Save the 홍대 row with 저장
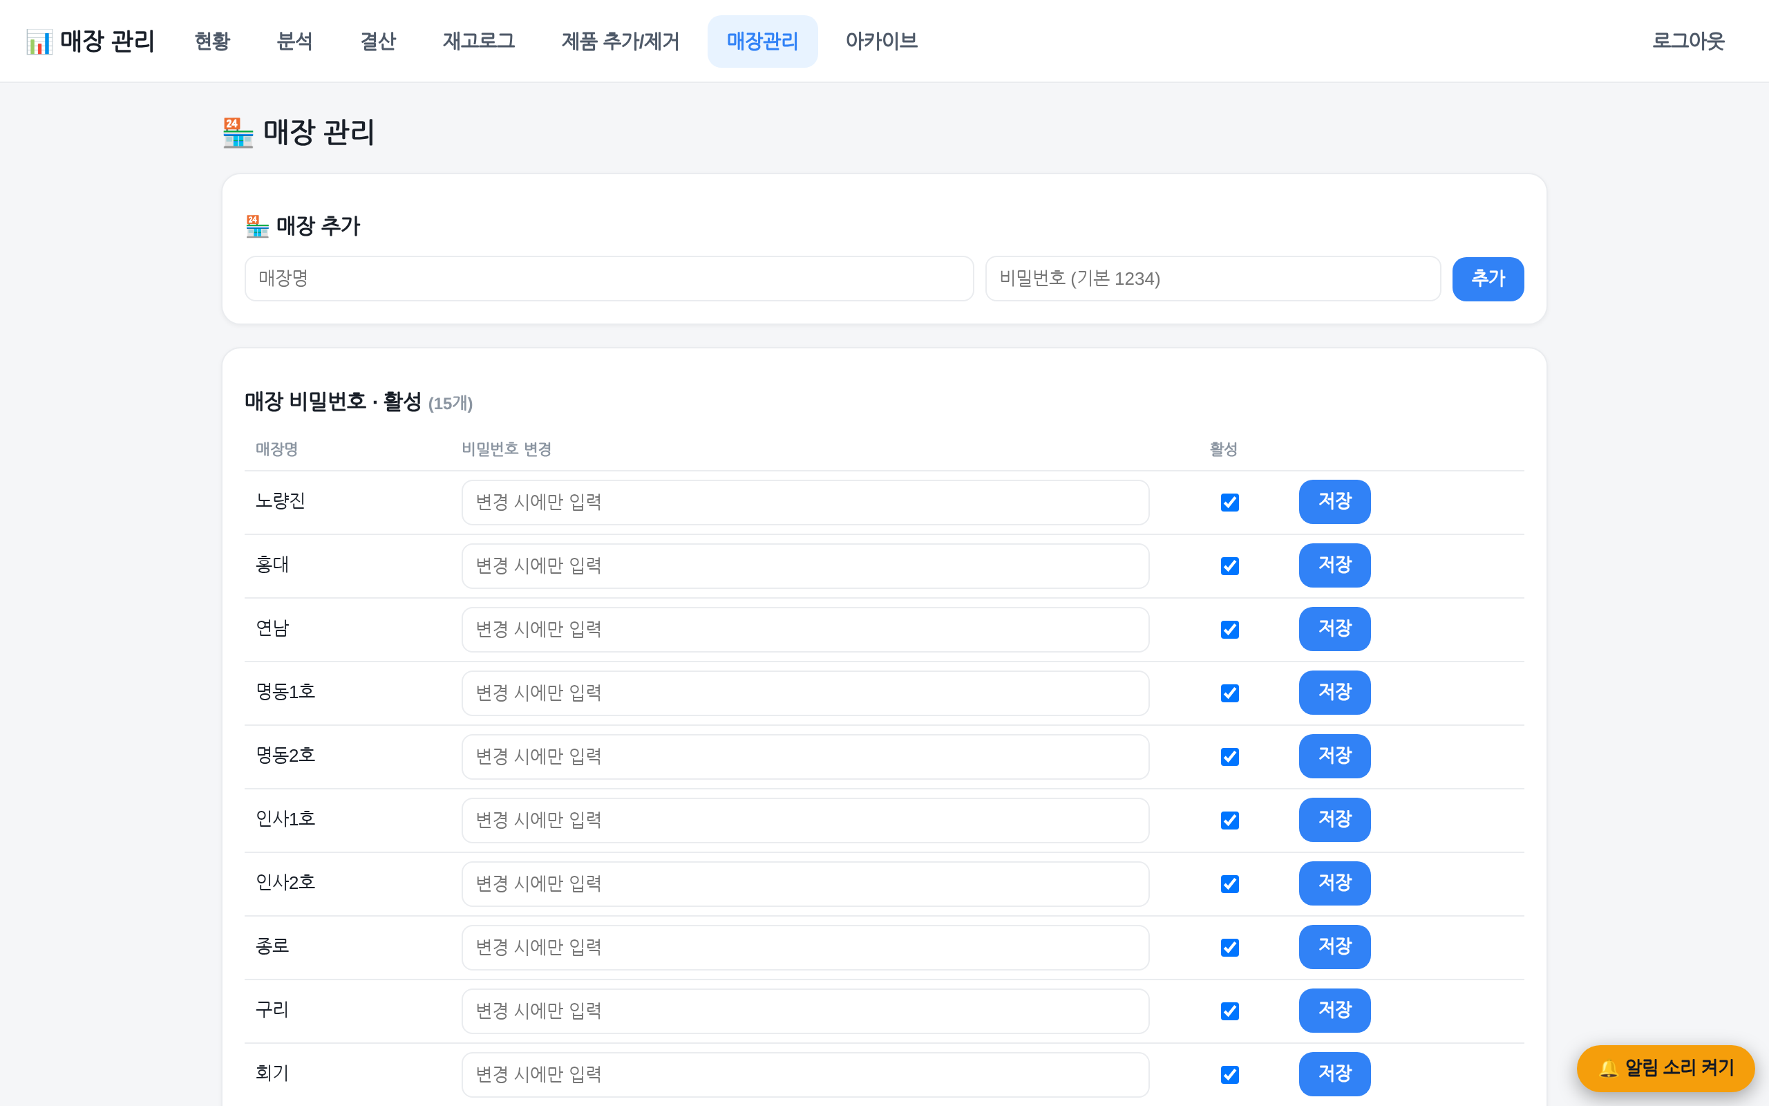This screenshot has height=1106, width=1769. pos(1335,565)
